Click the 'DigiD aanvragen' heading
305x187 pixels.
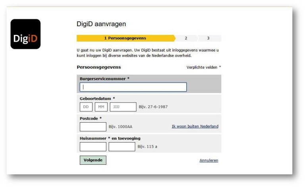pyautogui.click(x=101, y=24)
